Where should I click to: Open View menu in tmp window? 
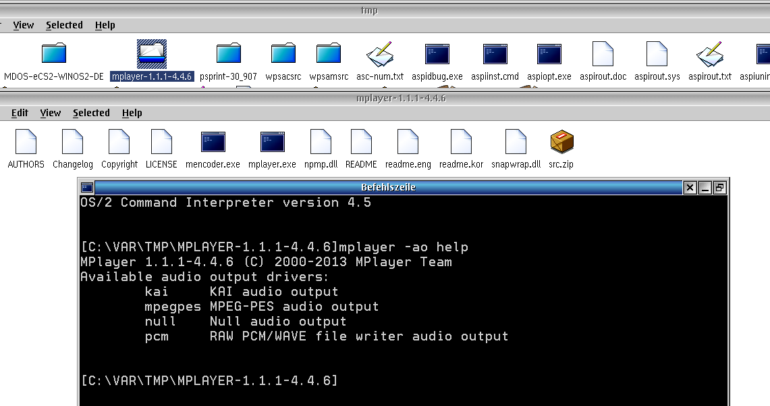24,25
